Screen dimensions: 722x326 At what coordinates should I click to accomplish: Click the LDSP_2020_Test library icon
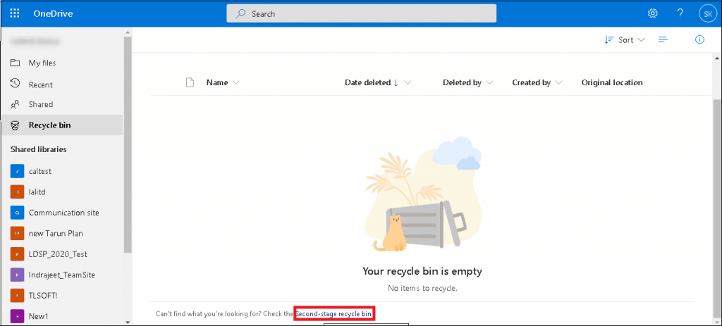[x=17, y=254]
